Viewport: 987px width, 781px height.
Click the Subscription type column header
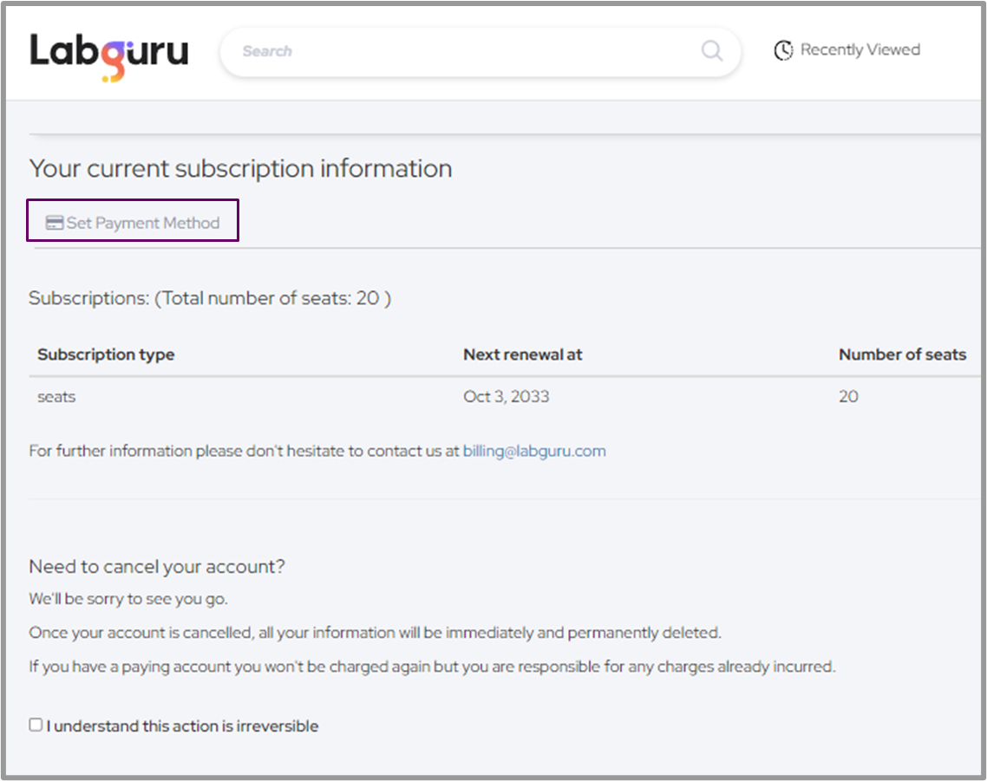(106, 355)
